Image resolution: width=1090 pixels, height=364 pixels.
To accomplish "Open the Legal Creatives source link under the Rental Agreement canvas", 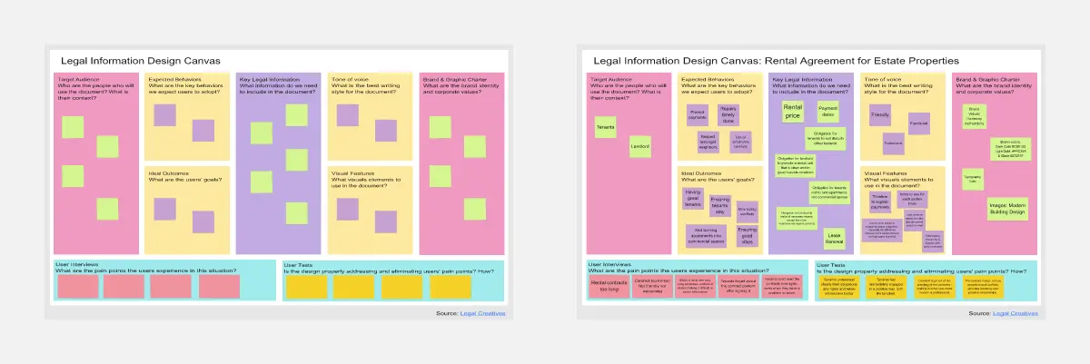I will click(x=1016, y=313).
